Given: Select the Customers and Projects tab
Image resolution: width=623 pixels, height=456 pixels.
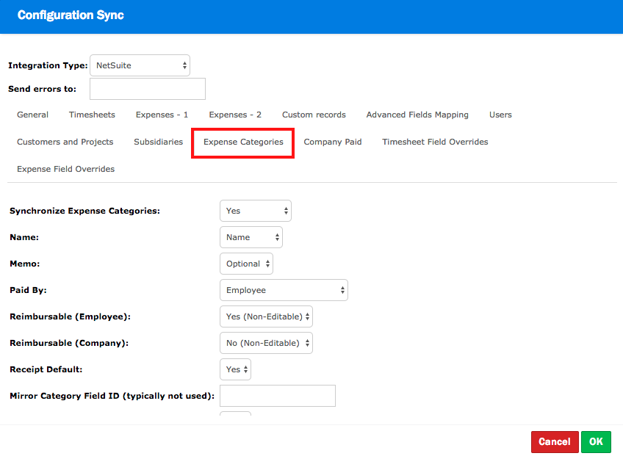Looking at the screenshot, I should point(65,142).
